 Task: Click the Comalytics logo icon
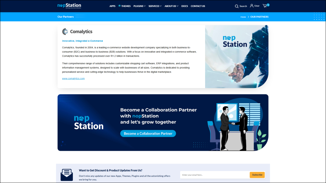tap(65, 31)
